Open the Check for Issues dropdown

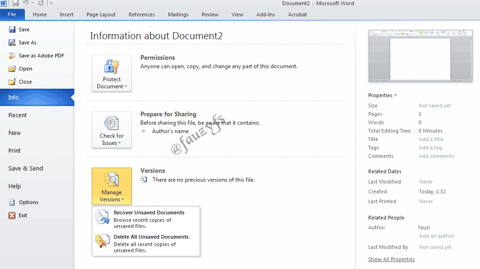tap(112, 130)
